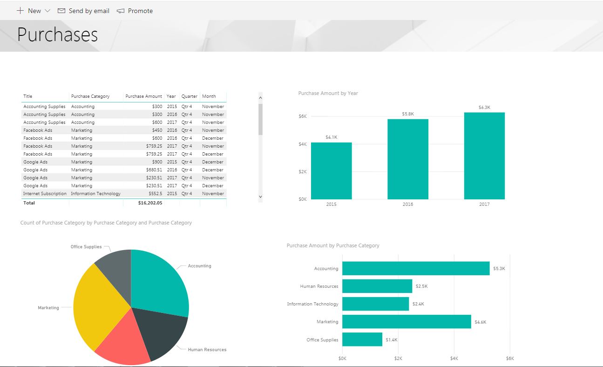The image size is (603, 367).
Task: Select the 2017 bar in yearly chart
Action: [x=484, y=156]
